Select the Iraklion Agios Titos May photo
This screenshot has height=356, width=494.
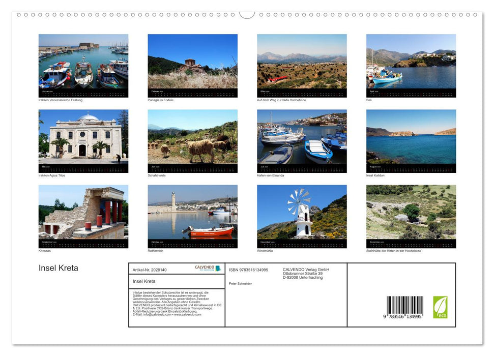point(83,140)
